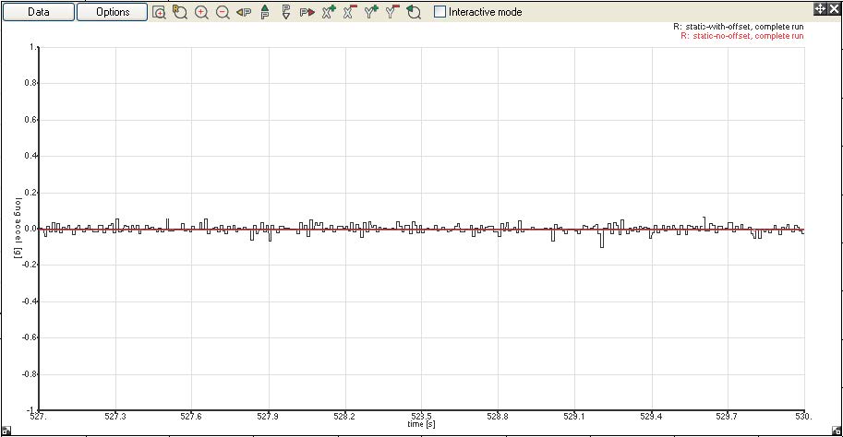This screenshot has width=843, height=437.
Task: Shrink the Y axis range
Action: pos(392,12)
